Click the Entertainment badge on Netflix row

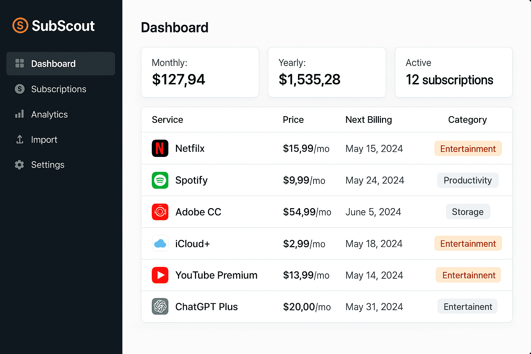tap(468, 148)
